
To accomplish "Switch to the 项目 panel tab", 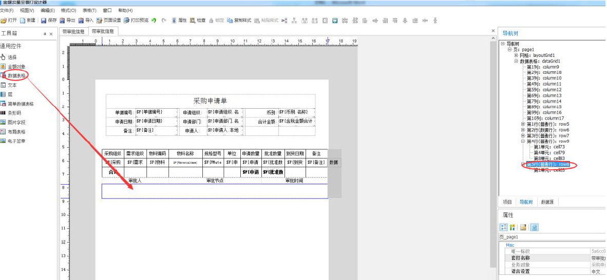I will pos(507,202).
